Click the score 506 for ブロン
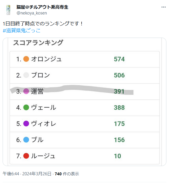169x186 pixels. 119,75
